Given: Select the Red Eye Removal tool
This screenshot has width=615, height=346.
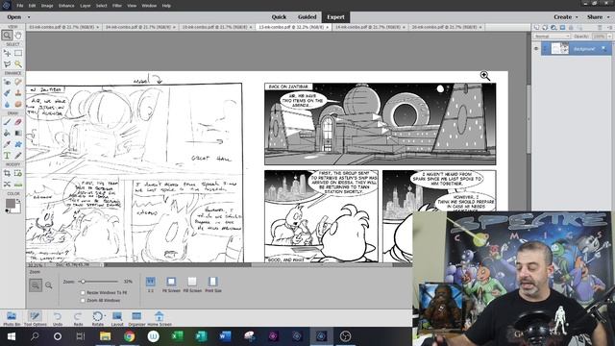Looking at the screenshot, I should click(7, 82).
